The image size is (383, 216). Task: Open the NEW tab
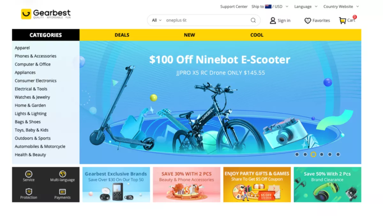(189, 35)
